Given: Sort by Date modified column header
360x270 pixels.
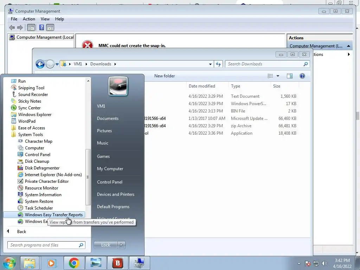Looking at the screenshot, I should 207,86.
